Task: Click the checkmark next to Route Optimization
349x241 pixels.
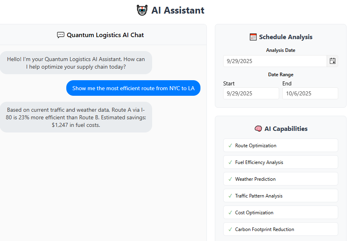Action: point(230,146)
